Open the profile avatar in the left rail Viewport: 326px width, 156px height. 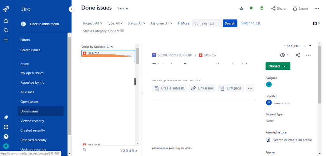[x=6, y=146]
